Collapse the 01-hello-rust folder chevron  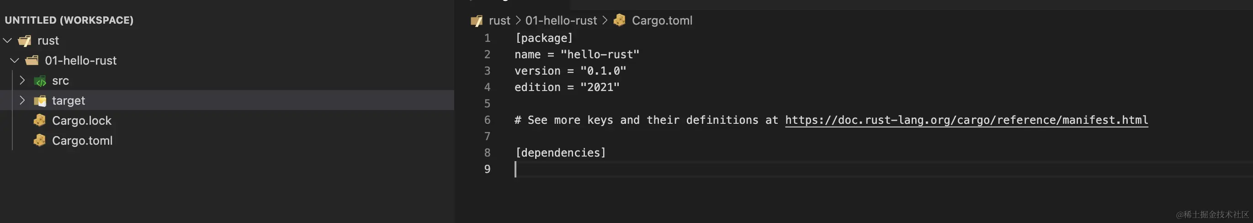pos(15,61)
